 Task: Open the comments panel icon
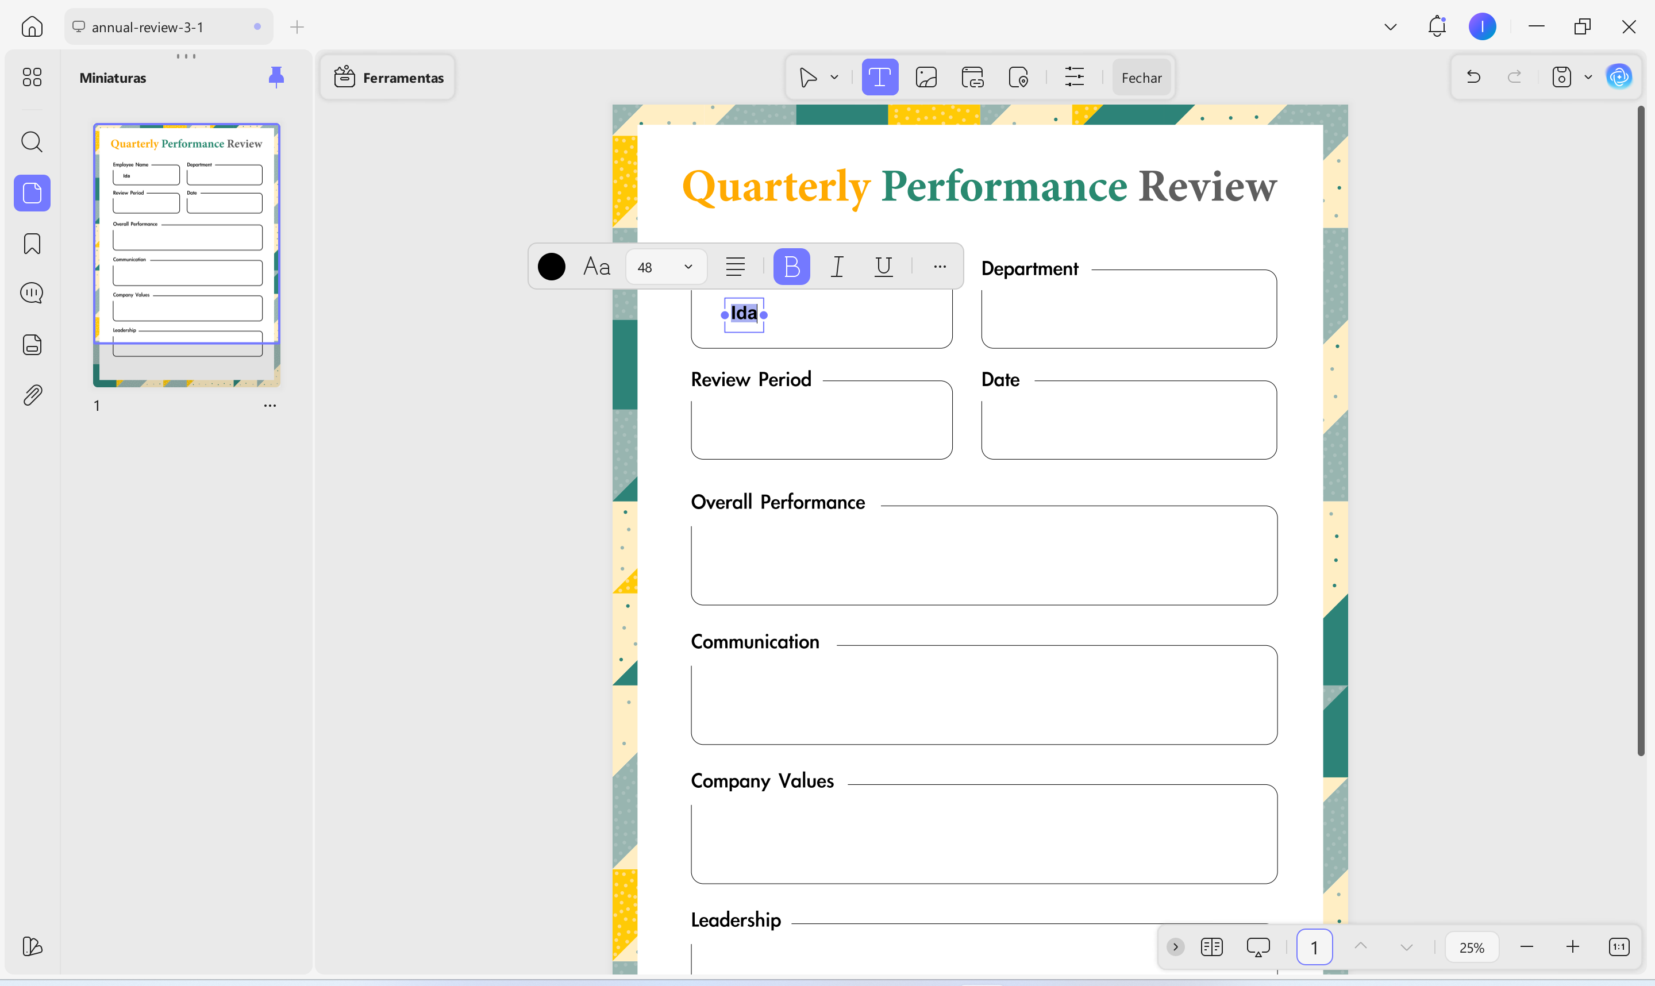(32, 293)
